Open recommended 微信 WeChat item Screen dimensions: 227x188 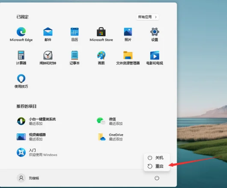(x=110, y=121)
